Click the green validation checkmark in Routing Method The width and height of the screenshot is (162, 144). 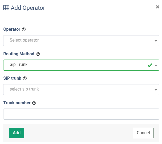pos(150,65)
